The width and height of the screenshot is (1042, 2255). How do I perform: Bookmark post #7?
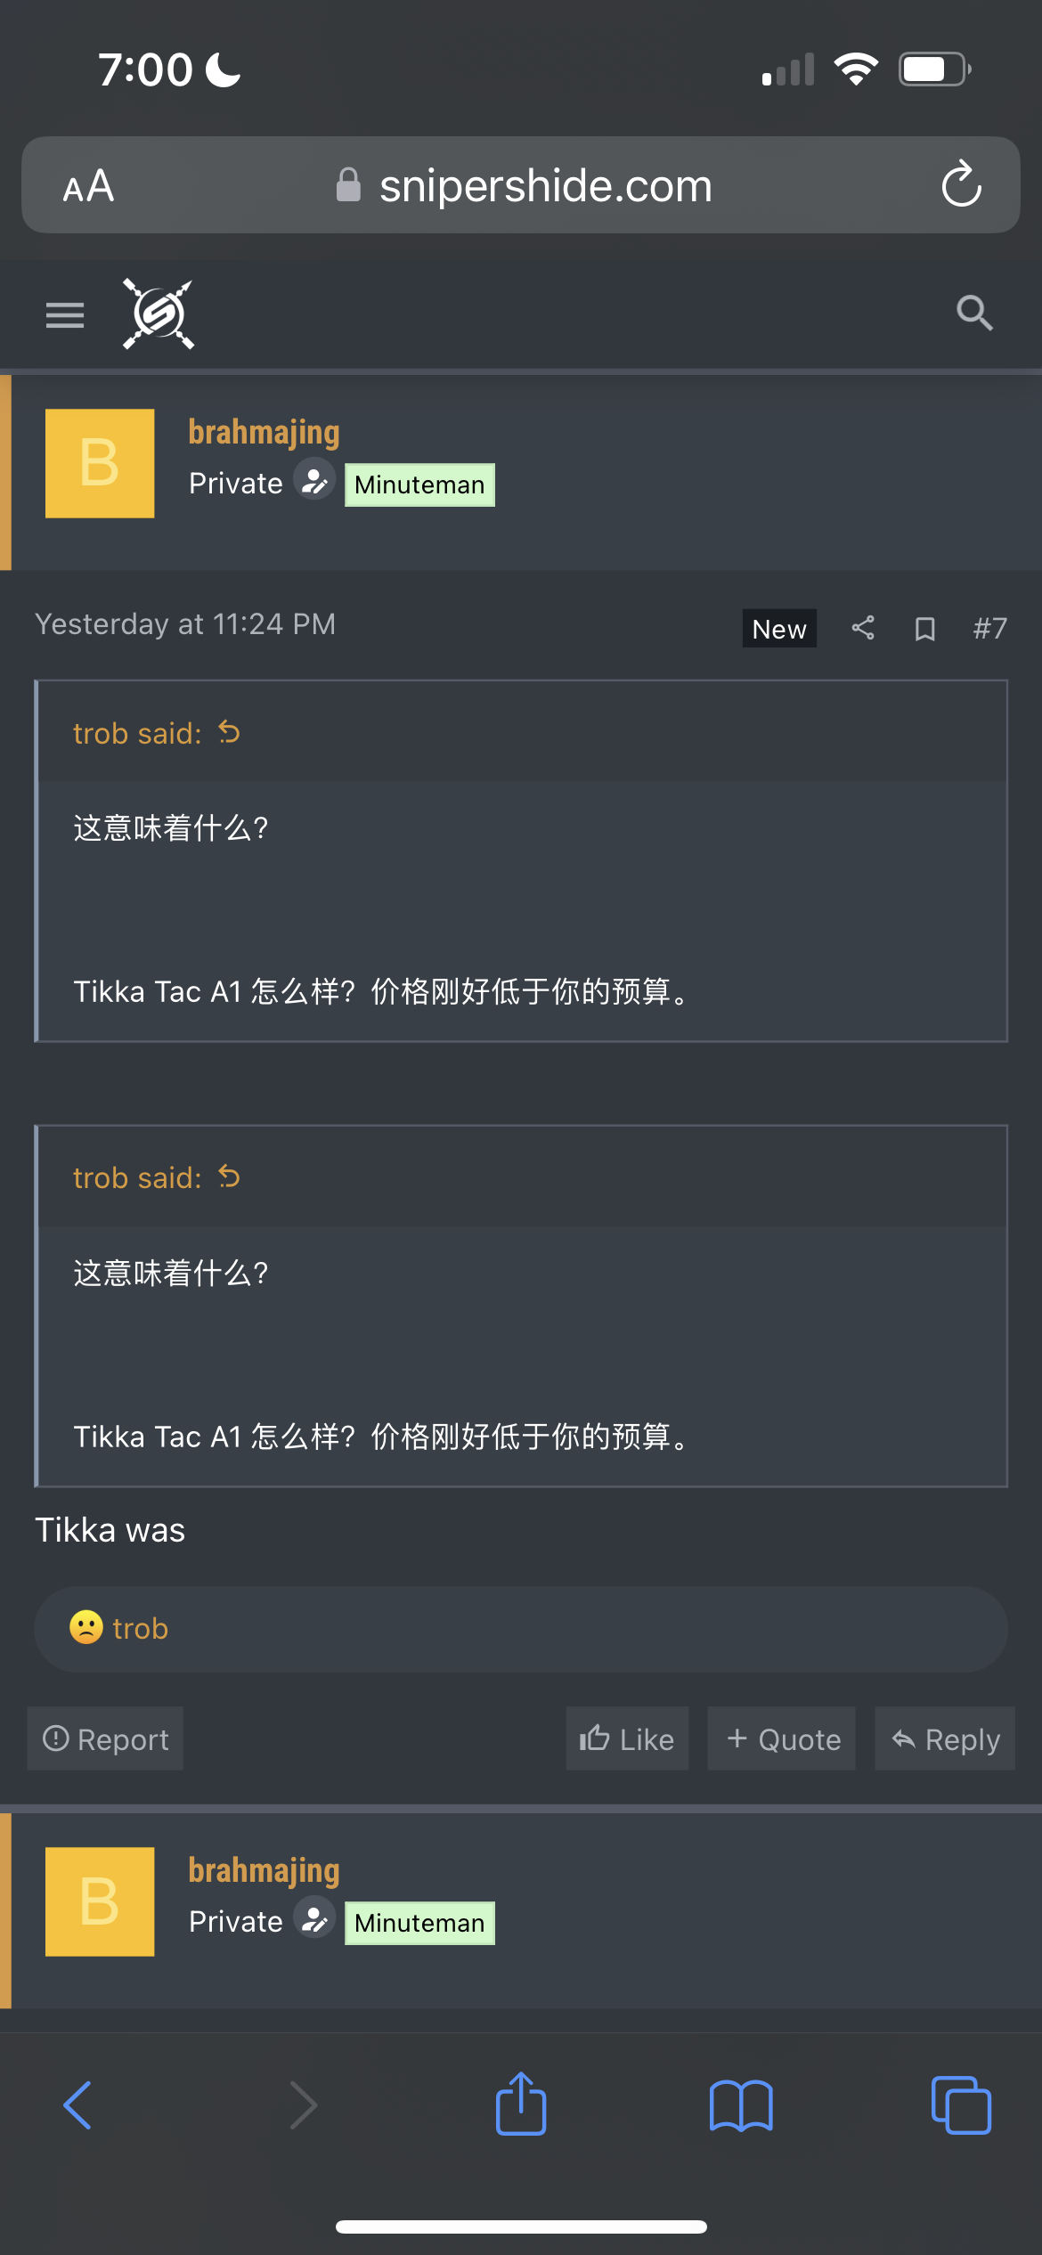pyautogui.click(x=924, y=629)
